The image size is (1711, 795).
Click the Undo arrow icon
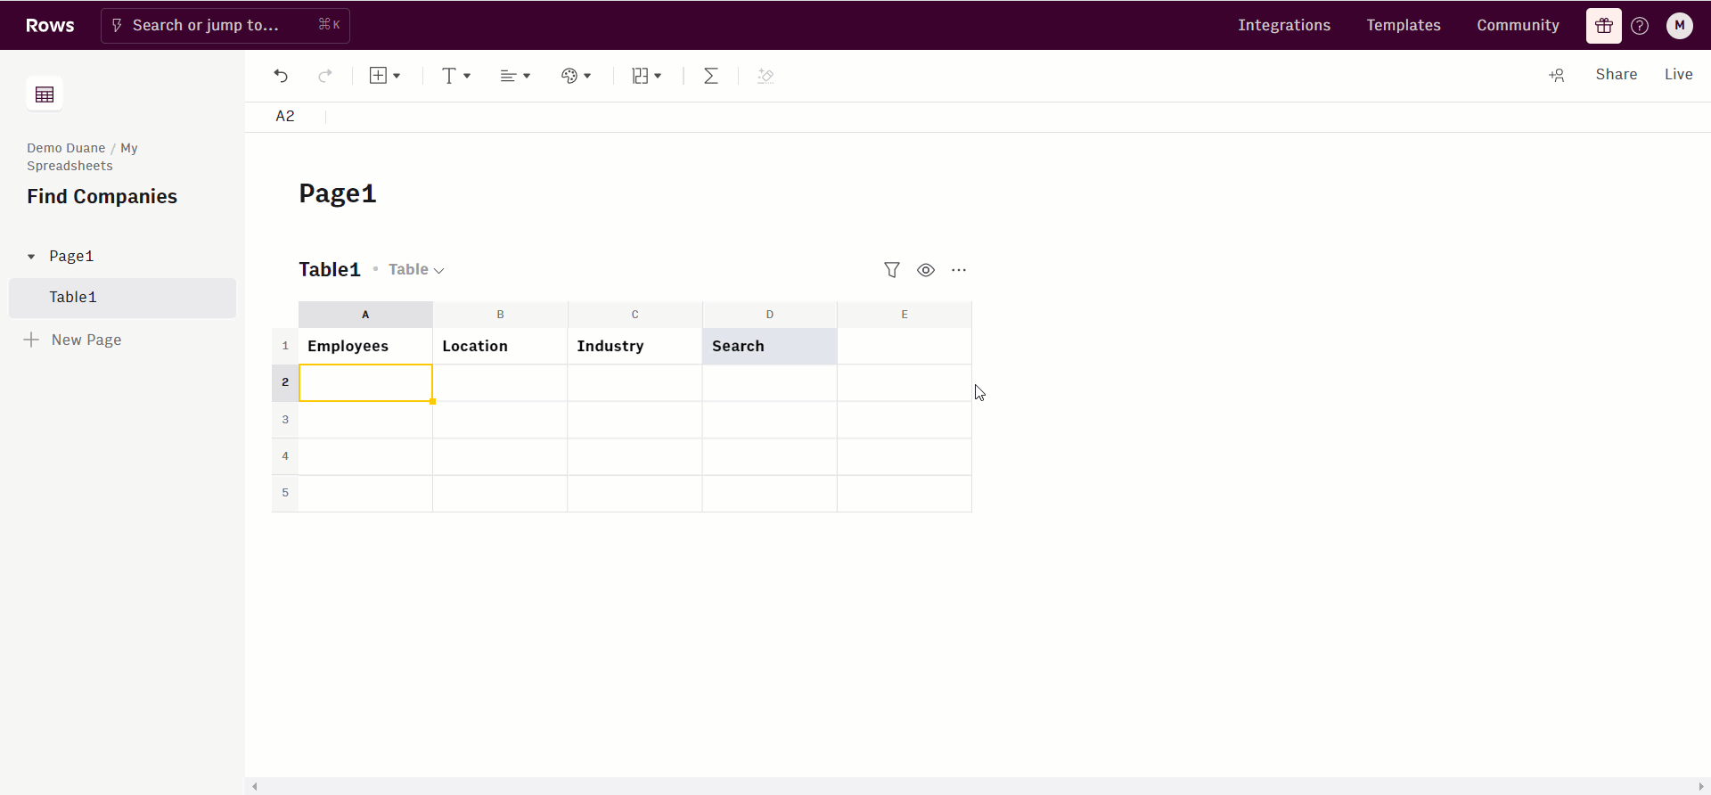click(281, 76)
